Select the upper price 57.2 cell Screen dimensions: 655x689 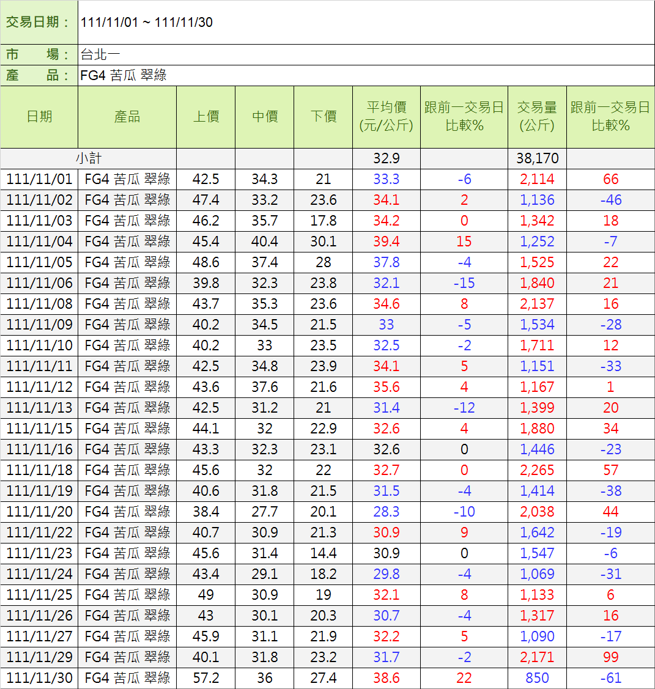tap(205, 678)
